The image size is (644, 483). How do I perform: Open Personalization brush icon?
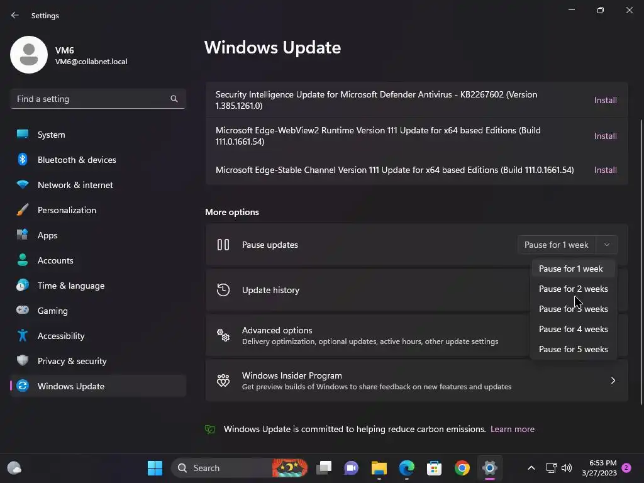point(23,210)
